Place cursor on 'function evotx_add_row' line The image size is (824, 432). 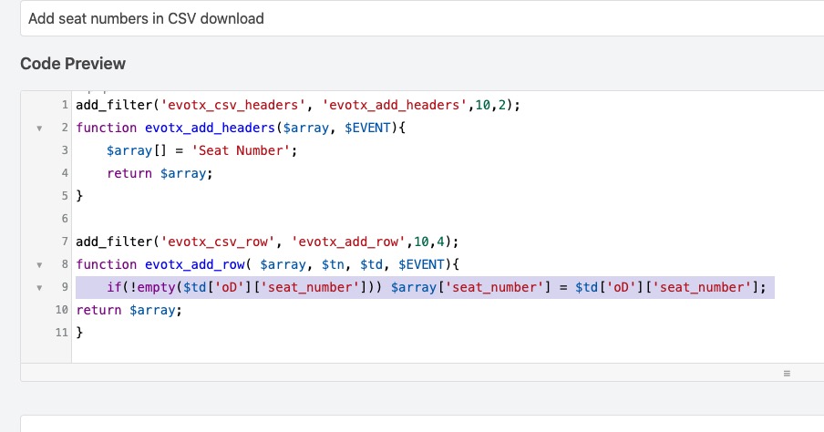coord(267,264)
